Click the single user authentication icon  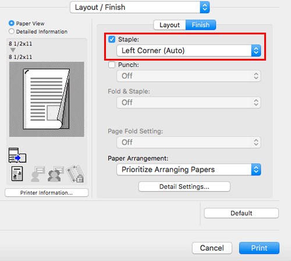tap(38, 174)
